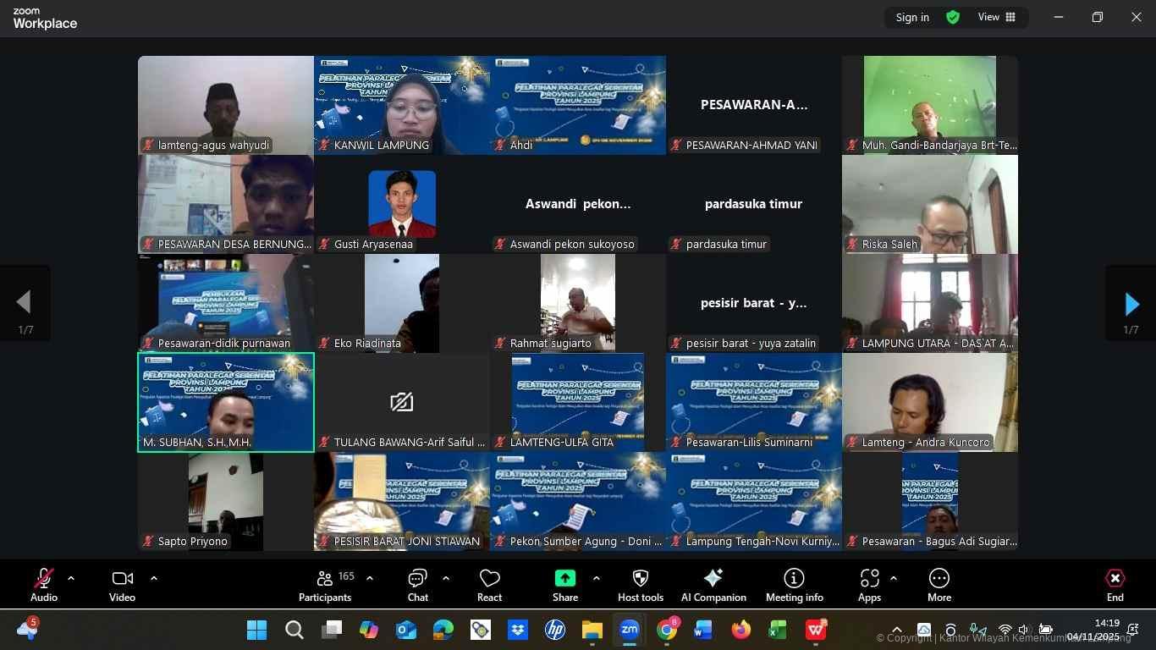The height and width of the screenshot is (650, 1156).
Task: Click the encryption shield status icon
Action: click(953, 17)
